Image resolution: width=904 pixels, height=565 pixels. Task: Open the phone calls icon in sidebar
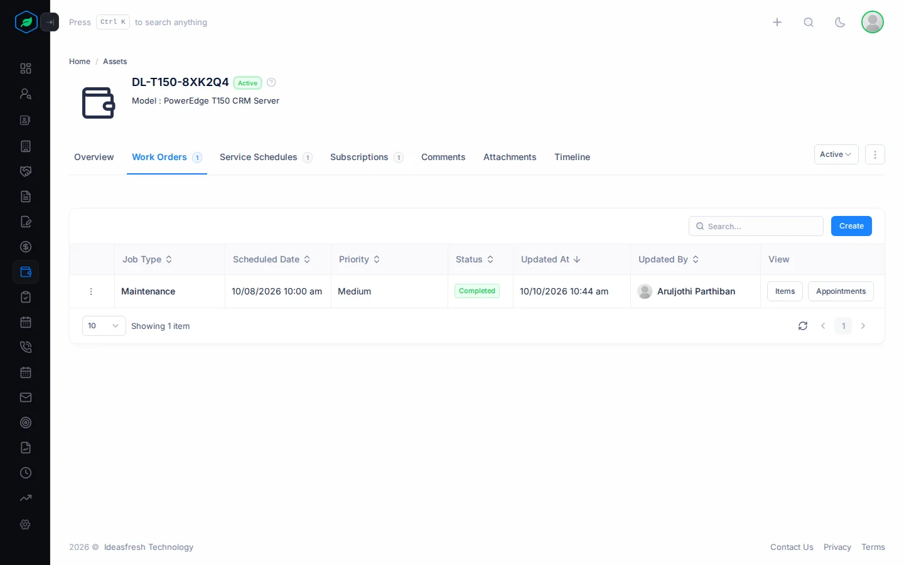pyautogui.click(x=26, y=347)
